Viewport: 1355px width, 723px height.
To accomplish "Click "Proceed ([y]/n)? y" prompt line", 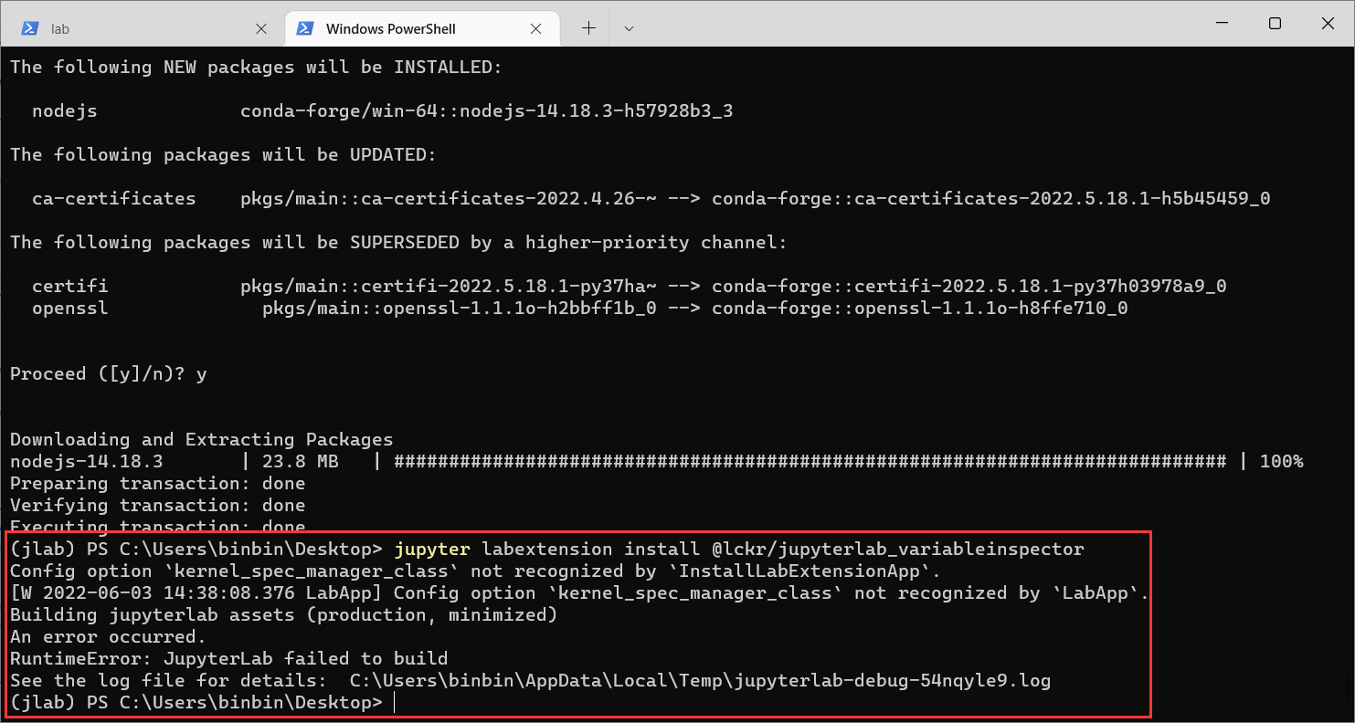I will 108,374.
